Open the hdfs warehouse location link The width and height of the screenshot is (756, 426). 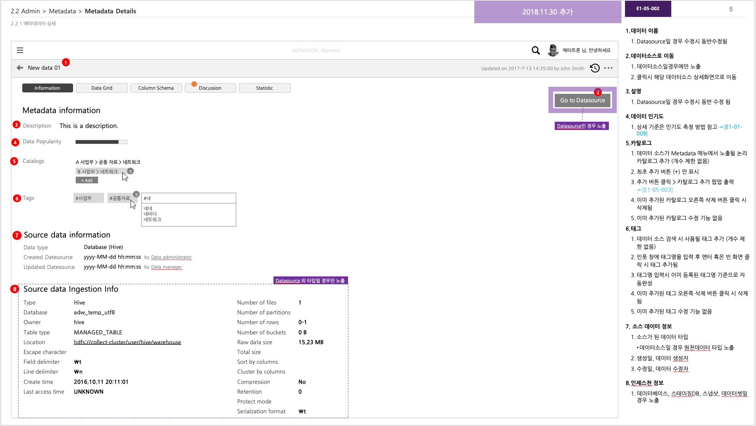(x=128, y=342)
